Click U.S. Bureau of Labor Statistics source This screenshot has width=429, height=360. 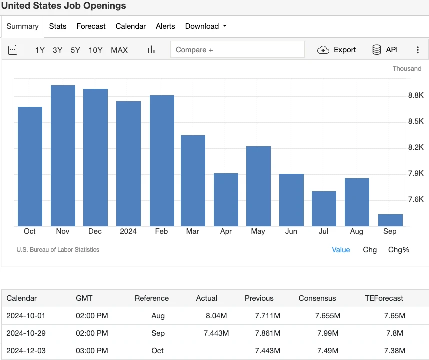pyautogui.click(x=58, y=250)
